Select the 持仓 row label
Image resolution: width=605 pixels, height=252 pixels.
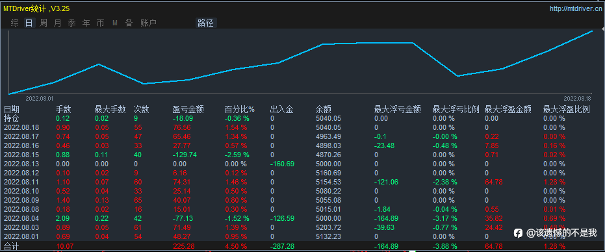pos(11,118)
